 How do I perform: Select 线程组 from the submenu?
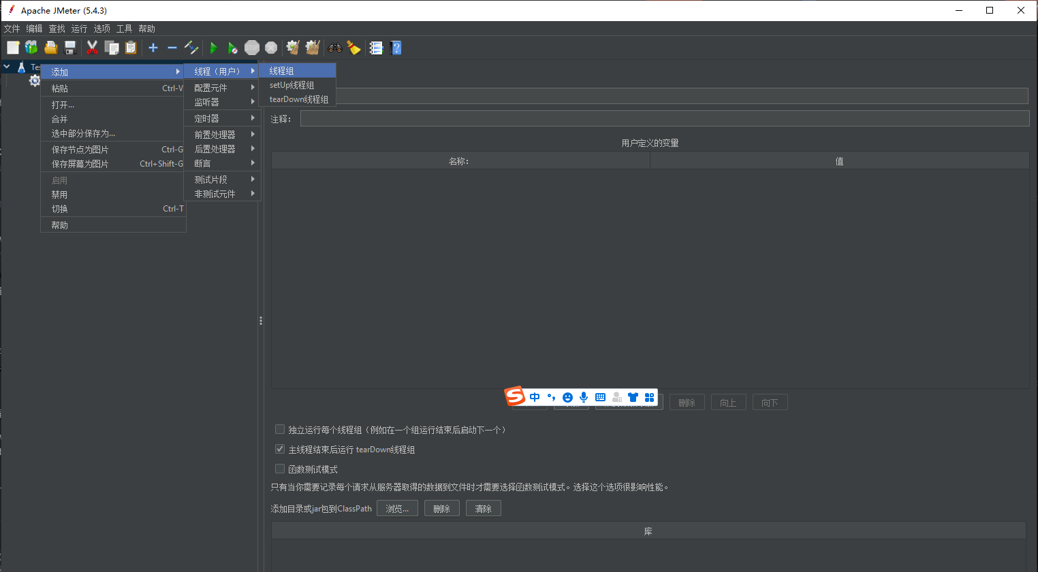point(298,71)
